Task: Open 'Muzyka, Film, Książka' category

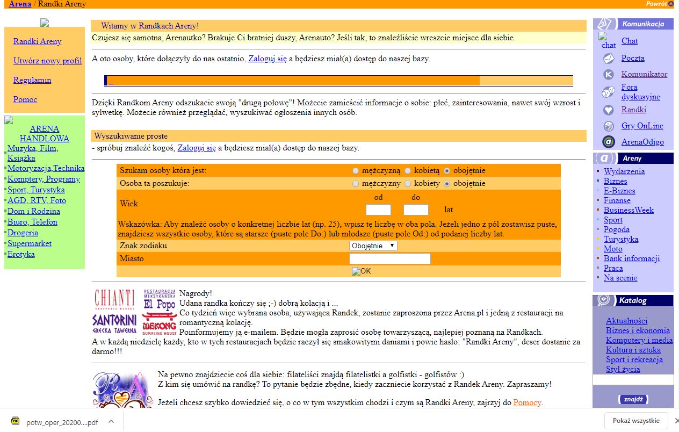Action: (x=33, y=153)
